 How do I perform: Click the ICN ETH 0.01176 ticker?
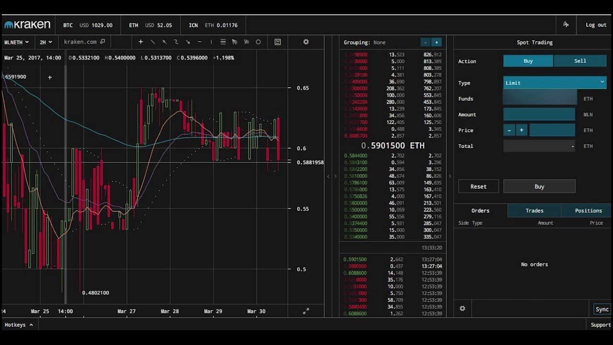213,25
